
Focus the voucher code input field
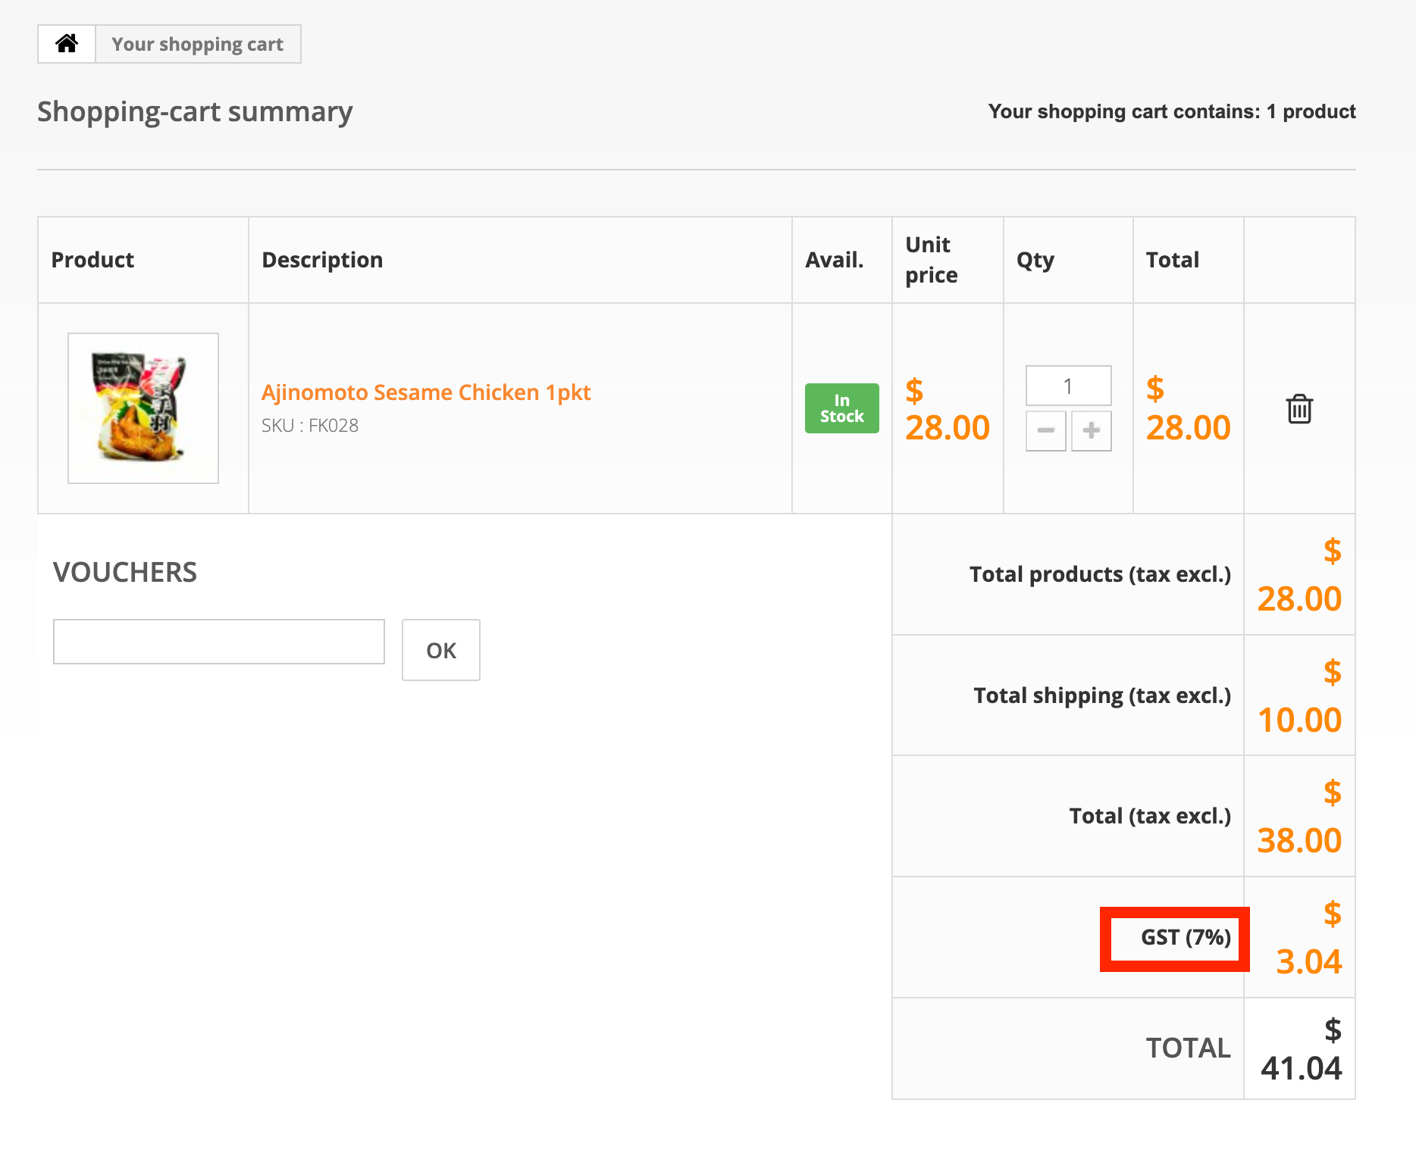click(219, 642)
